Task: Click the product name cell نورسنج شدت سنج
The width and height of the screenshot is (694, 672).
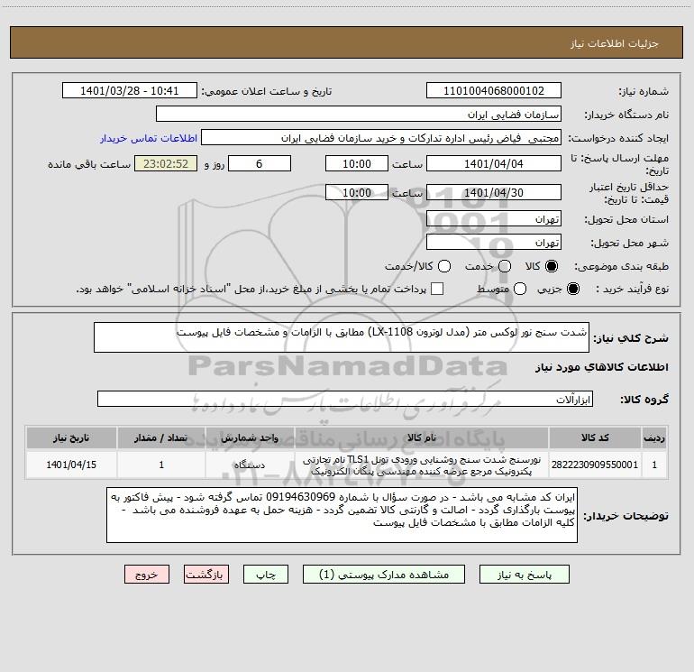Action: pyautogui.click(x=422, y=465)
